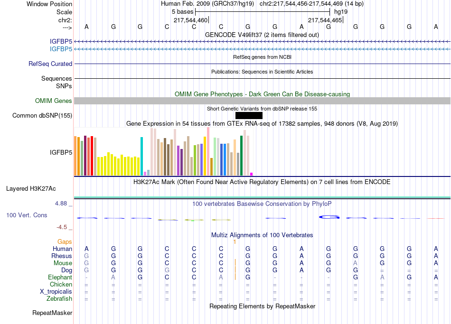Click the small magenta bar ending GTEx chart

pyautogui.click(x=252, y=174)
